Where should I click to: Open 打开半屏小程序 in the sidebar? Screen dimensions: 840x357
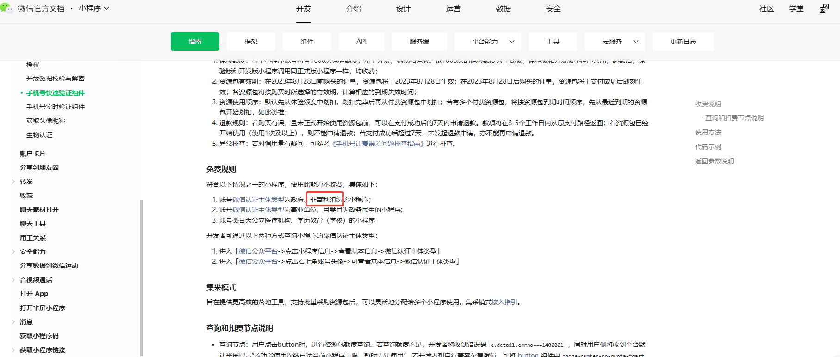(43, 308)
